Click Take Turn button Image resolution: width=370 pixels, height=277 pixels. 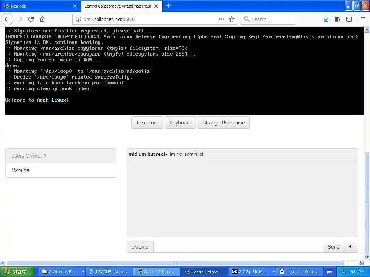pyautogui.click(x=147, y=123)
